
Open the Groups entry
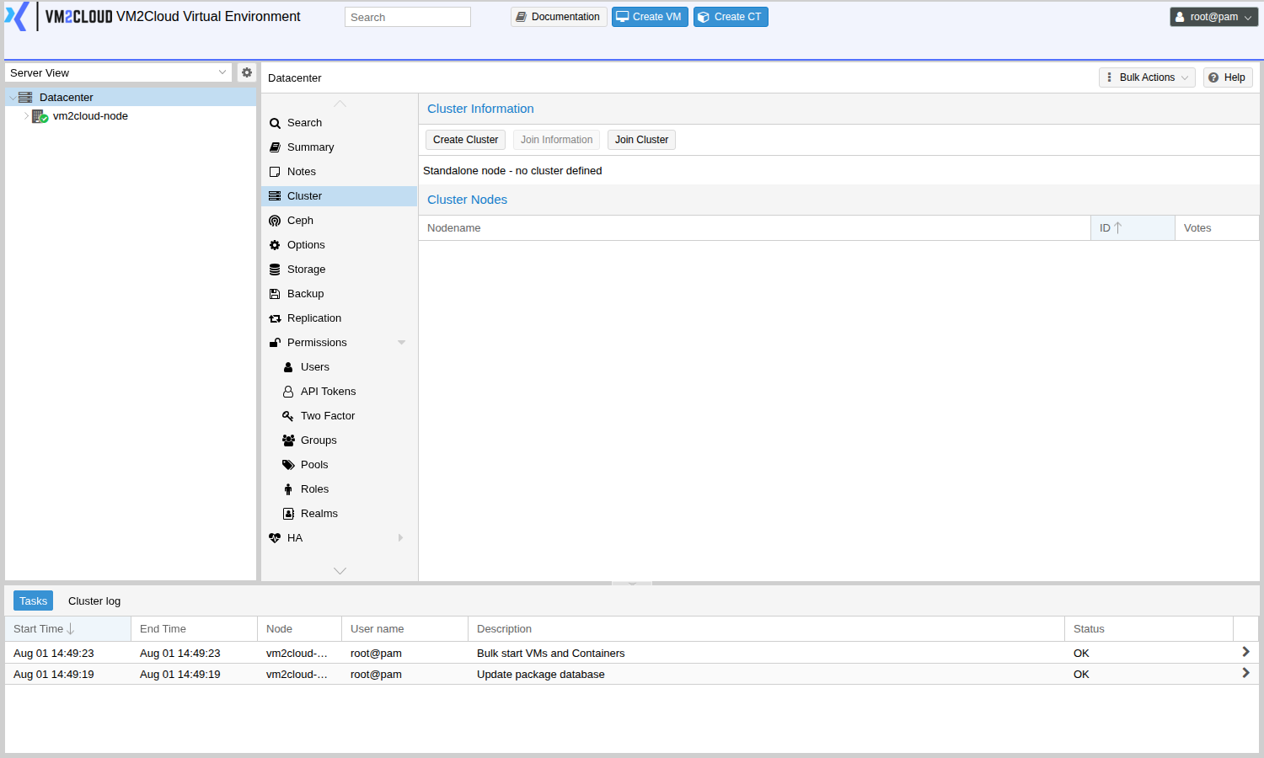[x=339, y=440]
